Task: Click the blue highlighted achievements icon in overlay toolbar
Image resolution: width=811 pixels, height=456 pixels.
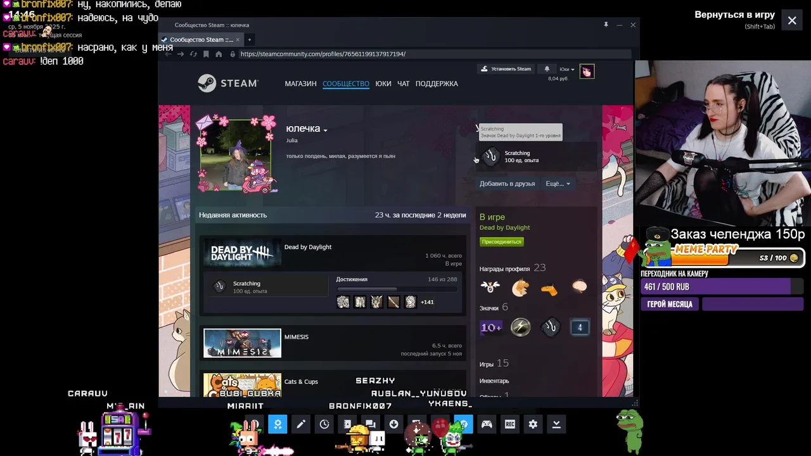Action: click(278, 424)
